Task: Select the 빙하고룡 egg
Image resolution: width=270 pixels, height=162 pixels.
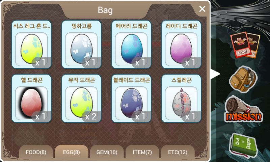Action: coord(81,45)
